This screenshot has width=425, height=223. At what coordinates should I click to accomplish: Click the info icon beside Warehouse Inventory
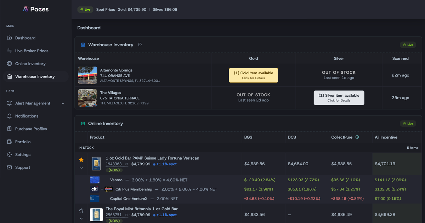(140, 45)
